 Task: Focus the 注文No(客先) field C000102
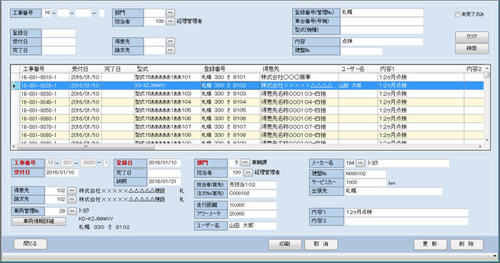pos(252,193)
